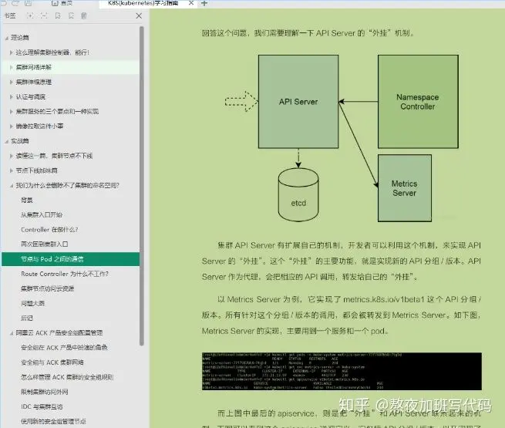Click the redo arrow in the top toolbar
The height and width of the screenshot is (428, 505).
pyautogui.click(x=15, y=3)
